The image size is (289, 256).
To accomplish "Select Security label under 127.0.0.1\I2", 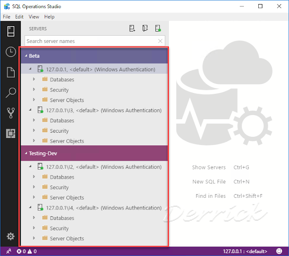I will tap(59, 187).
